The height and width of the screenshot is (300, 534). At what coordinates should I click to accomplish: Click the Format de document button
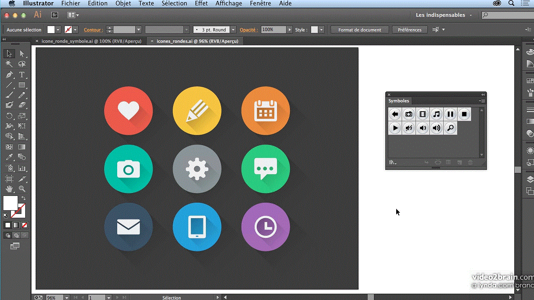[x=360, y=30]
